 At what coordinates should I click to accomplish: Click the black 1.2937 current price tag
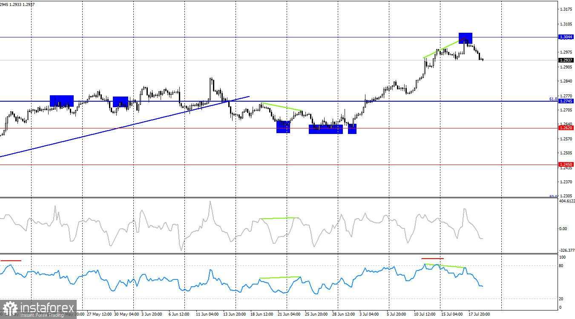tap(566, 60)
